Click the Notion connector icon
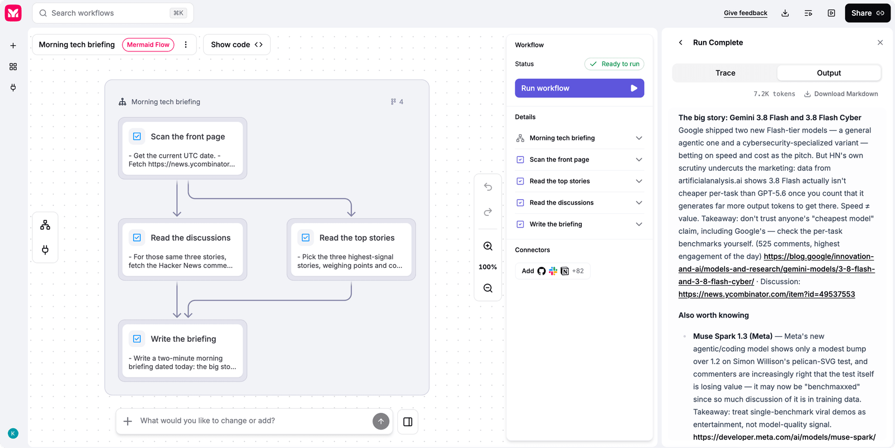 point(565,271)
